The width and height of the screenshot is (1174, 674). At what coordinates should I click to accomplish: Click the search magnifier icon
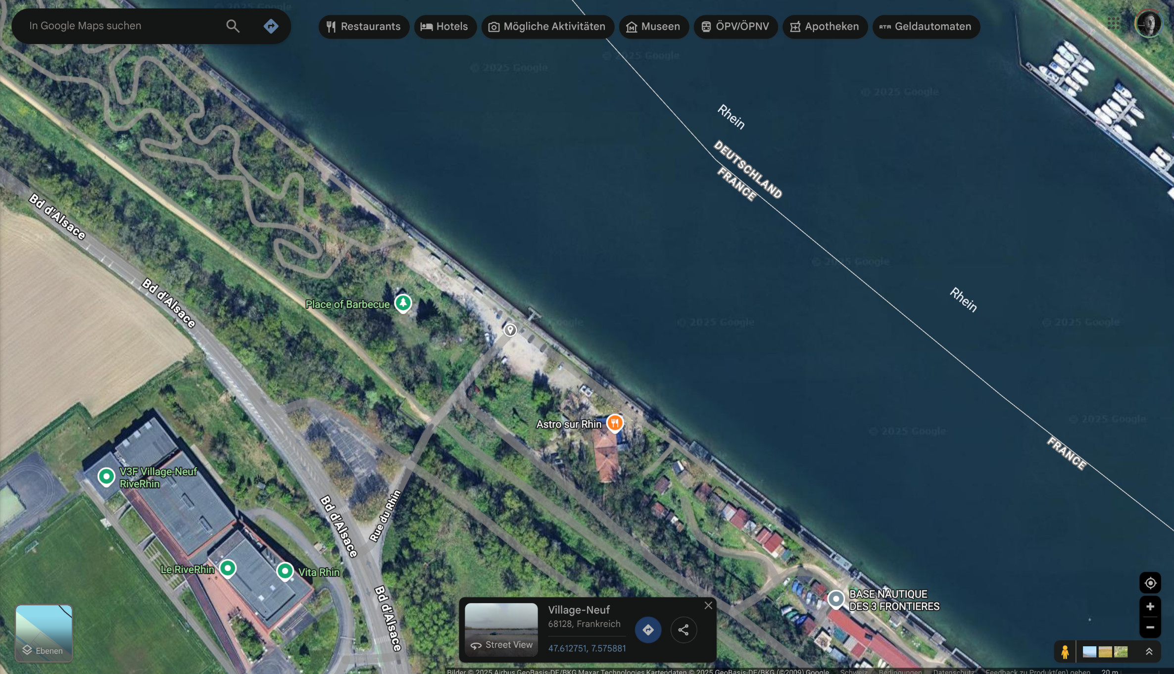[x=233, y=26]
